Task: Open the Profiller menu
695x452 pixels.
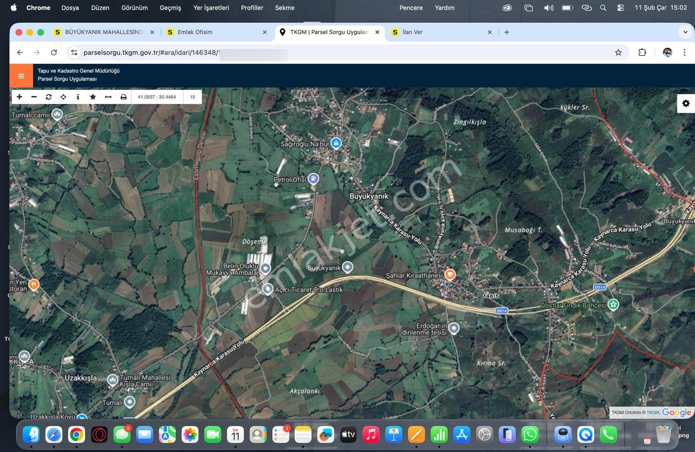Action: [252, 8]
